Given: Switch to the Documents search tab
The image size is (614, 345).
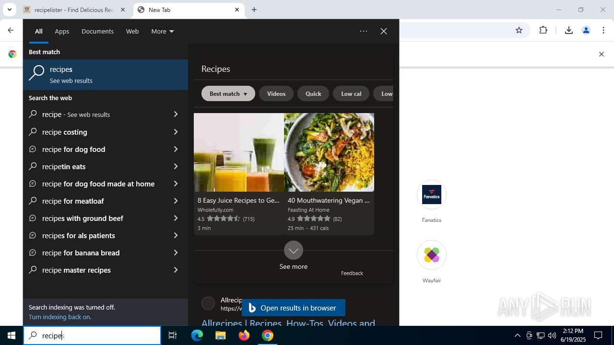Looking at the screenshot, I should pos(97,31).
